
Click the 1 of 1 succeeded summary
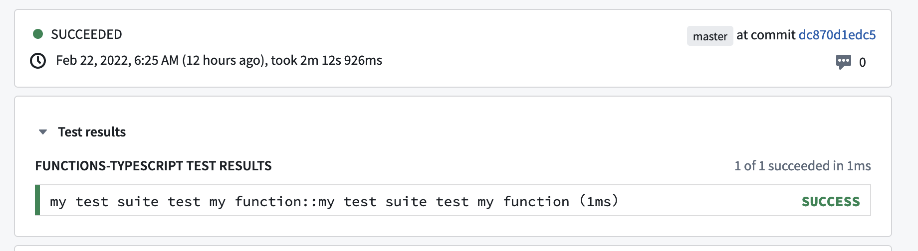point(803,166)
